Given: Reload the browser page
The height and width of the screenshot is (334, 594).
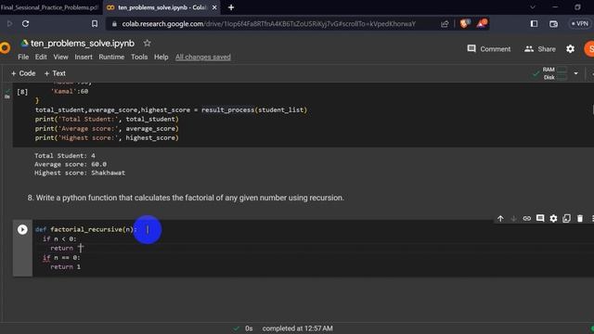Looking at the screenshot, I should (x=25, y=23).
